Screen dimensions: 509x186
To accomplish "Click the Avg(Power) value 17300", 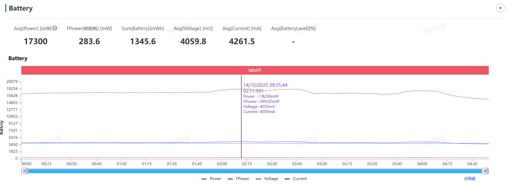I will (36, 41).
